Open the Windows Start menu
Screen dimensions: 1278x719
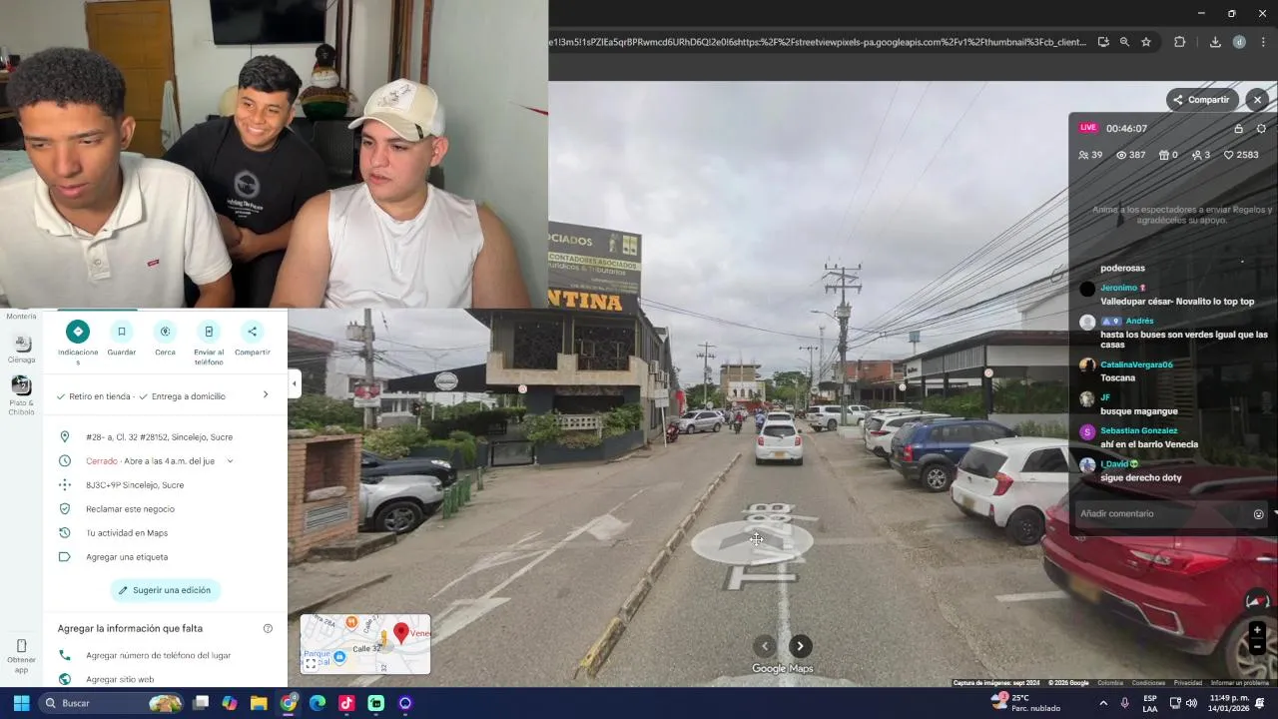[x=21, y=703]
